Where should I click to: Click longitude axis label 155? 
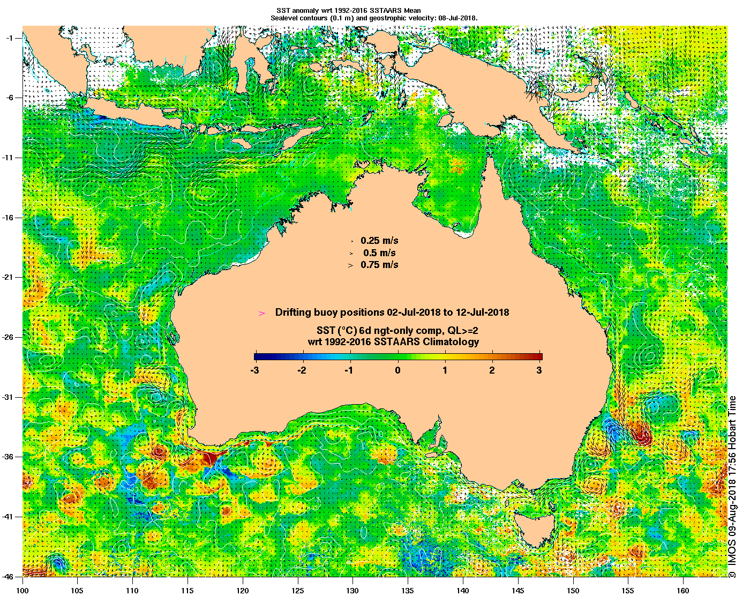click(x=628, y=591)
